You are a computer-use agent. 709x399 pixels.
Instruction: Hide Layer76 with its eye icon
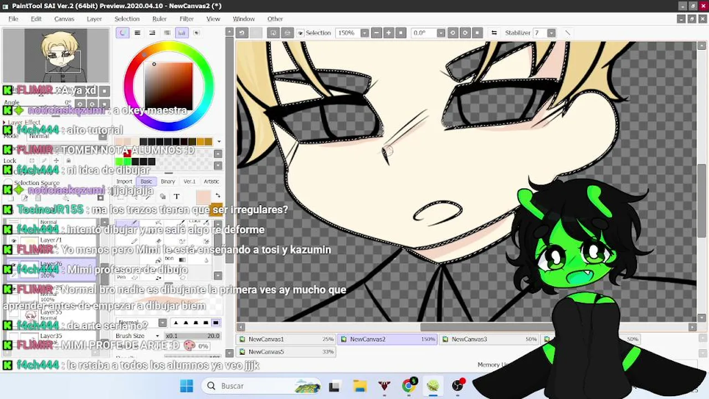[x=14, y=264]
